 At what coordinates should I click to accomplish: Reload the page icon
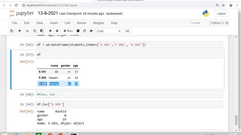pos(16,5)
